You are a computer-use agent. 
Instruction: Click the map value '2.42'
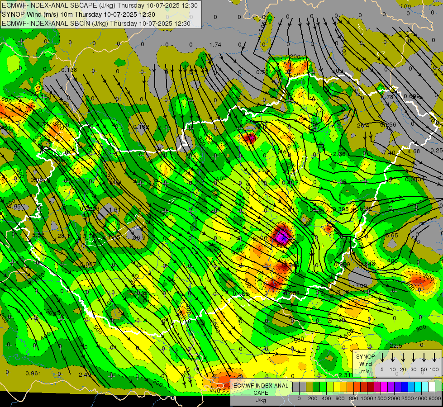coord(85,374)
